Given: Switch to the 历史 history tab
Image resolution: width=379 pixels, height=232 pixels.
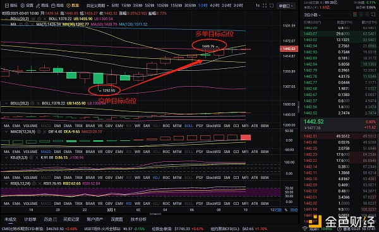Looking at the screenshot, I should (48, 219).
